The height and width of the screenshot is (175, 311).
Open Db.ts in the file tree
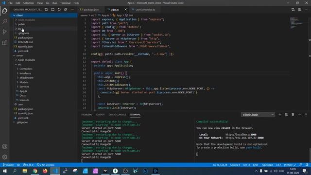pos(44,95)
